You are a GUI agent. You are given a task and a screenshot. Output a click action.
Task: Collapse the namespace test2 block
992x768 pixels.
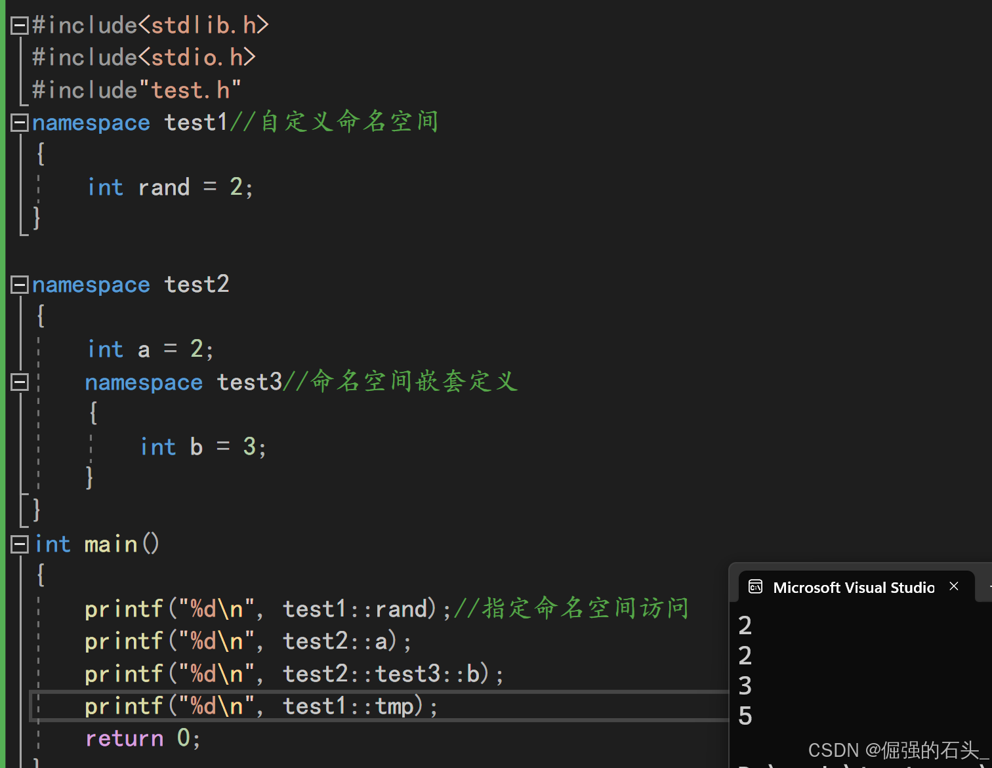pyautogui.click(x=20, y=285)
